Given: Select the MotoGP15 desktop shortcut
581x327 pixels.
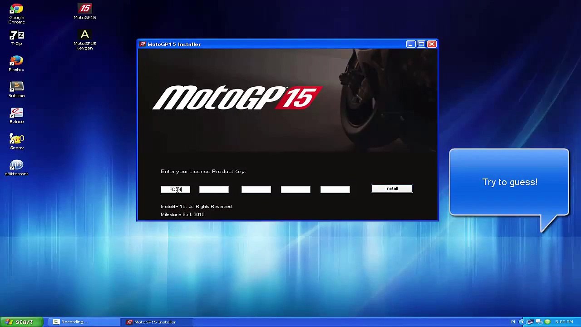Looking at the screenshot, I should tap(85, 12).
